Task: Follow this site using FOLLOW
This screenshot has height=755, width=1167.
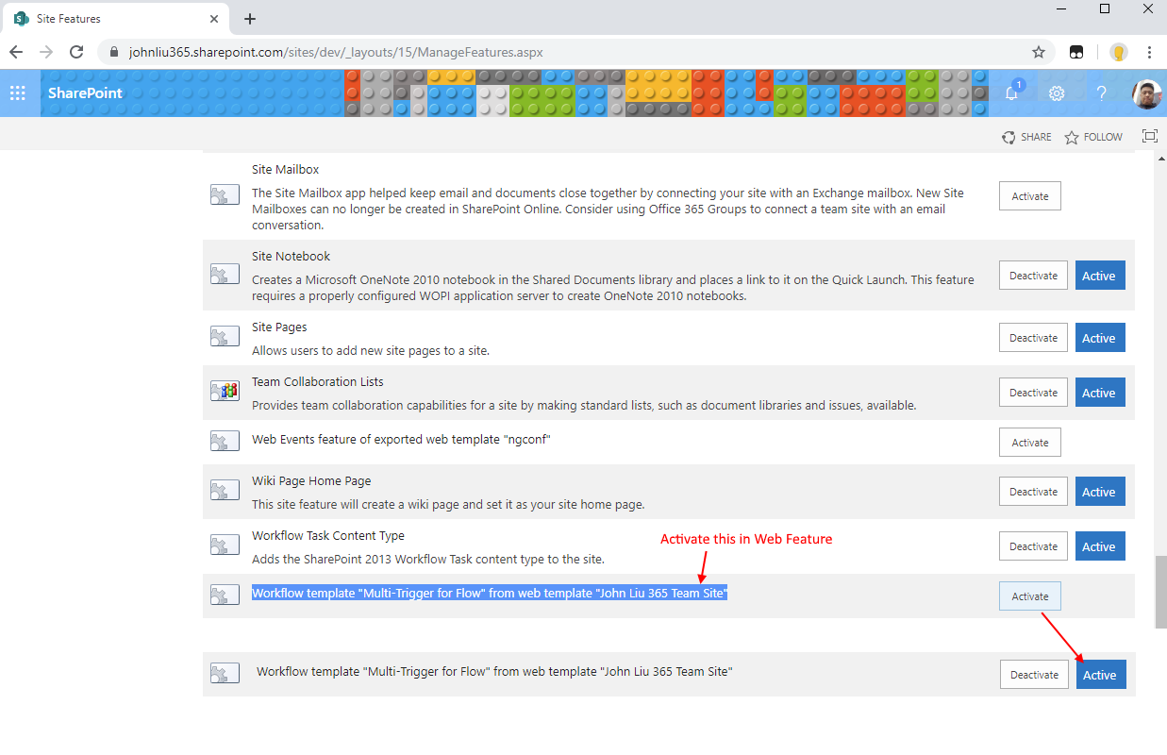Action: click(x=1093, y=137)
